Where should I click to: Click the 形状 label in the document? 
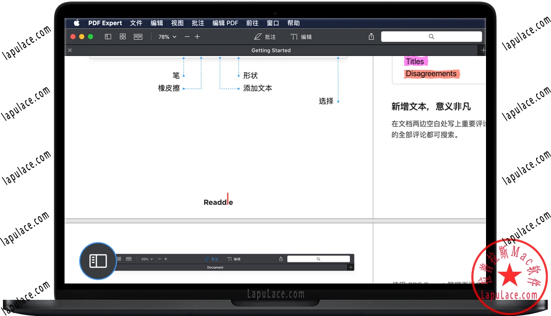tap(250, 75)
